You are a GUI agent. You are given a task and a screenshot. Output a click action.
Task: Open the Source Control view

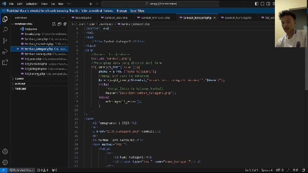click(x=5, y=40)
